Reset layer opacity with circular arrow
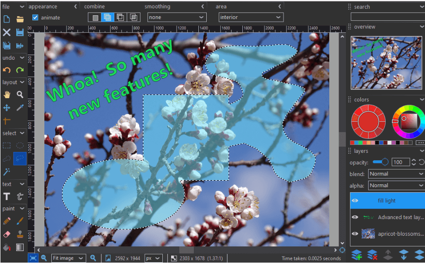 click(422, 162)
